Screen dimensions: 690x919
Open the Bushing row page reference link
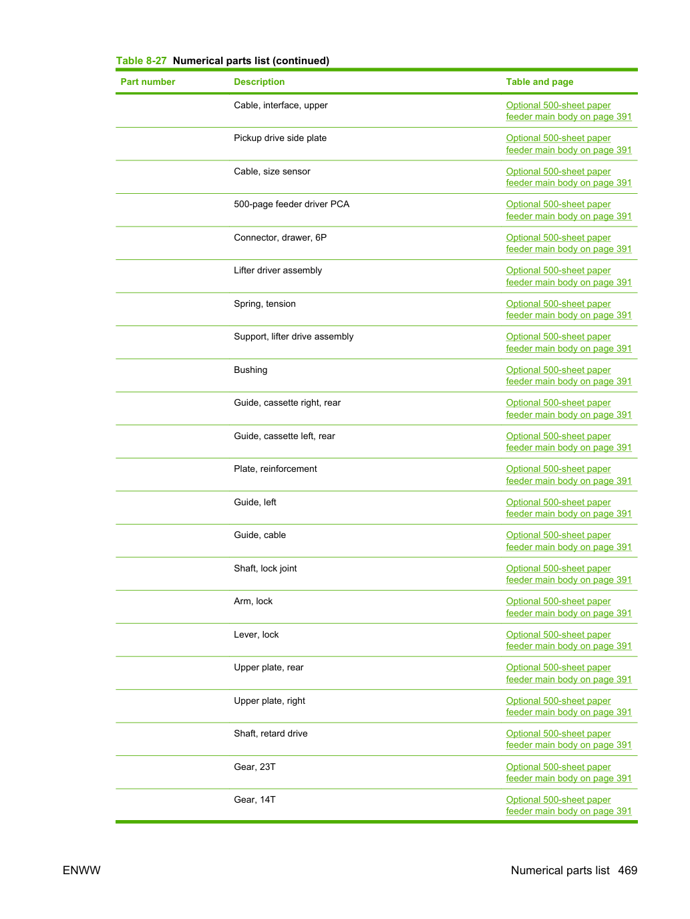(x=568, y=376)
